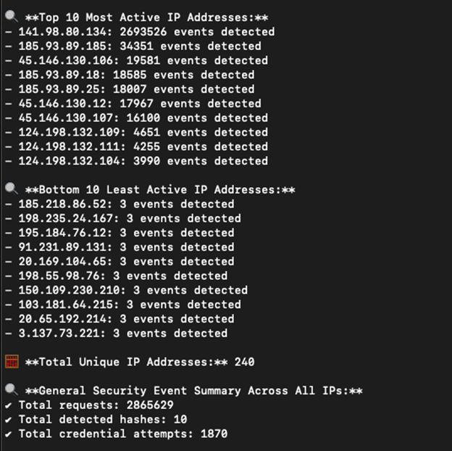Click the magnifier icon beside General Security Event Summary
The image size is (452, 451).
[10, 391]
